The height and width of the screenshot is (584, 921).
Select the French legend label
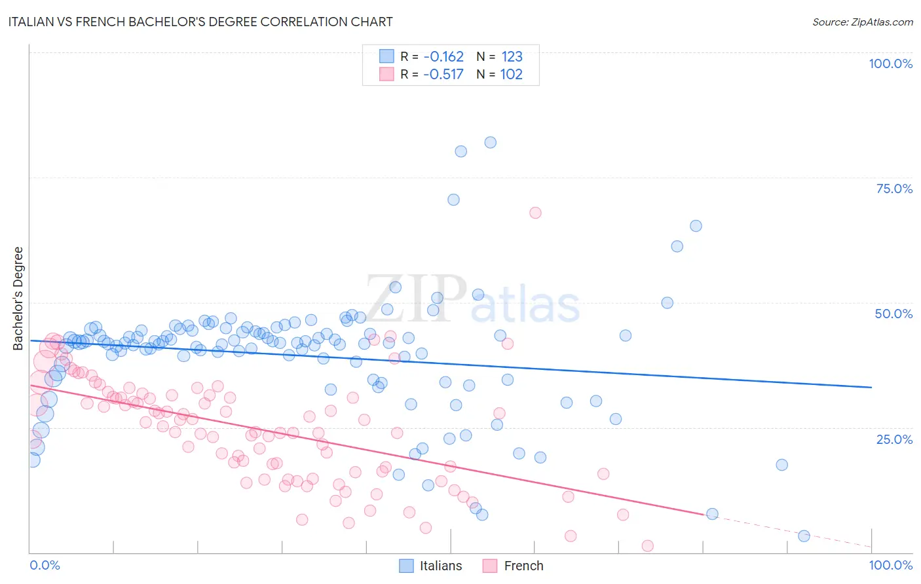pyautogui.click(x=523, y=566)
